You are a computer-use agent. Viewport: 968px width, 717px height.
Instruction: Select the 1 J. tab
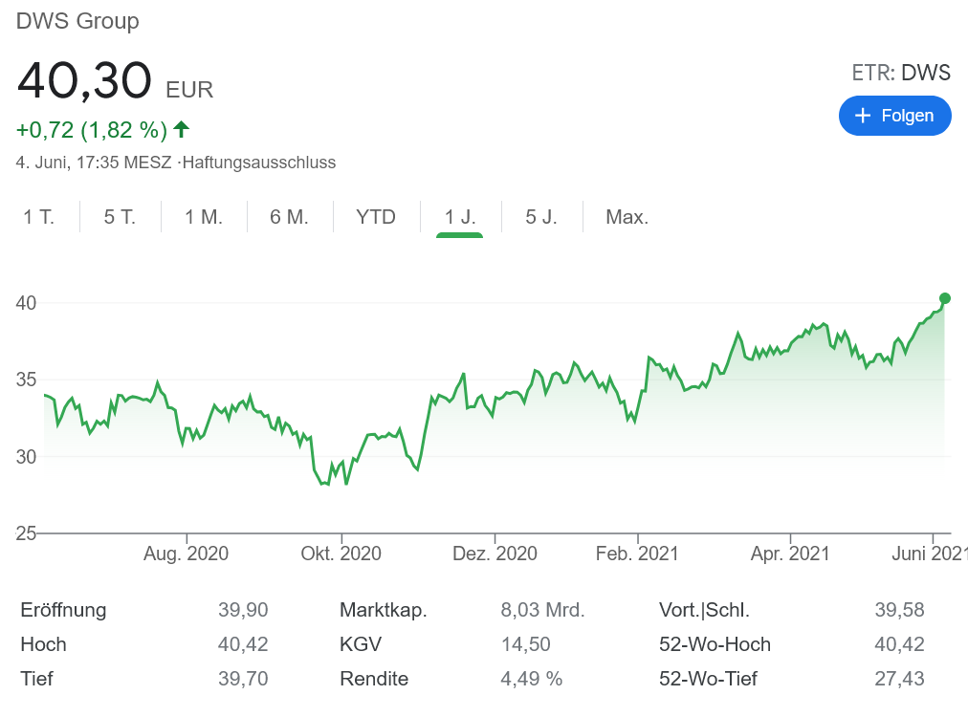coord(460,217)
